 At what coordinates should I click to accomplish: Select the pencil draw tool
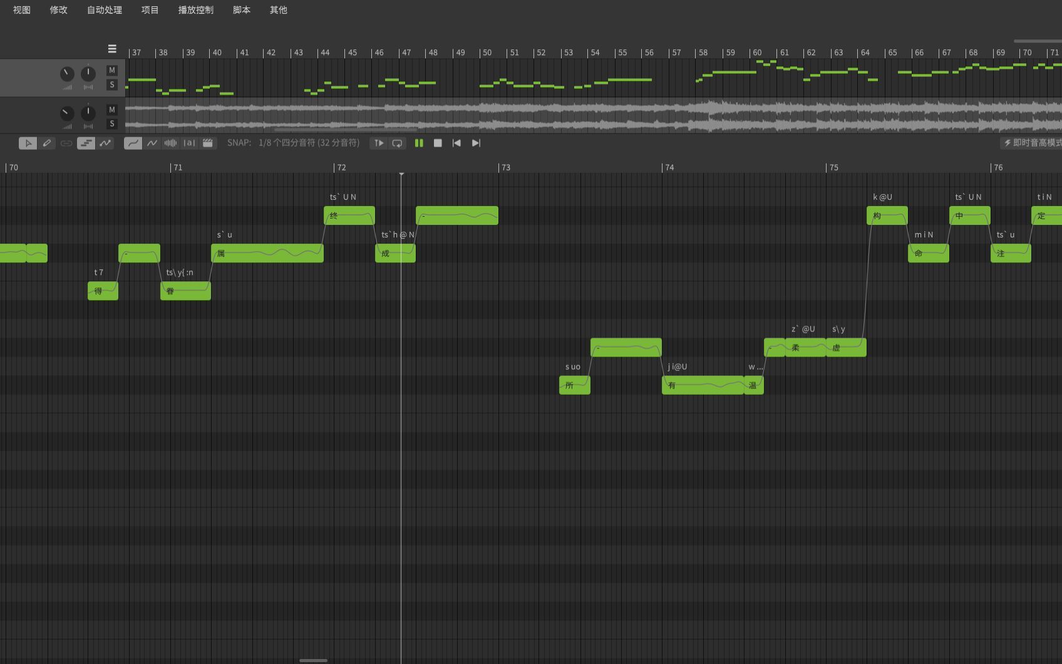(x=47, y=143)
